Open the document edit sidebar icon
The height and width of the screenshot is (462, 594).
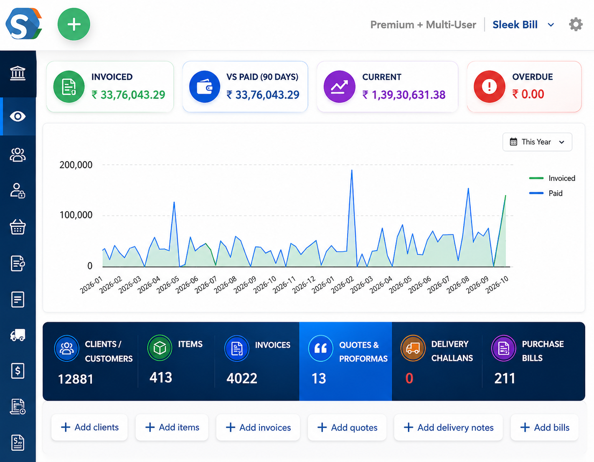(18, 263)
